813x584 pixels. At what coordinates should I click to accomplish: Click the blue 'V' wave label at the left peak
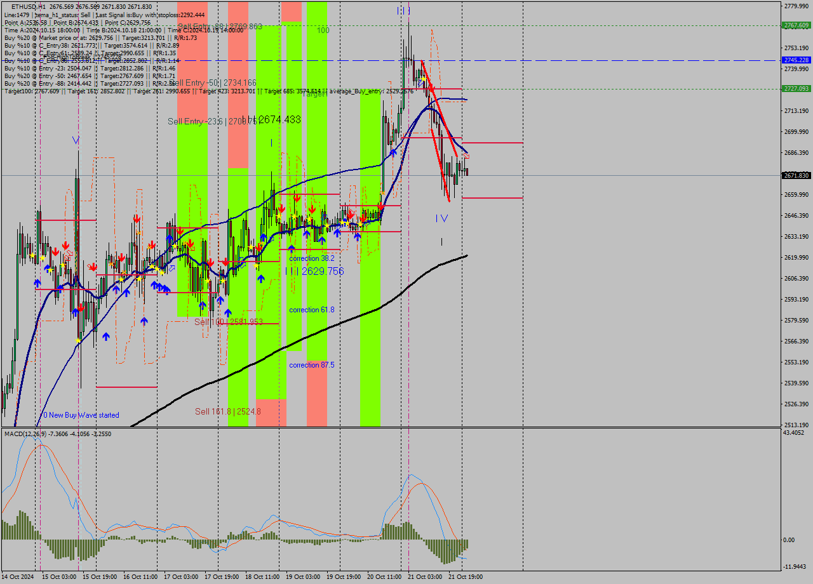coord(76,140)
